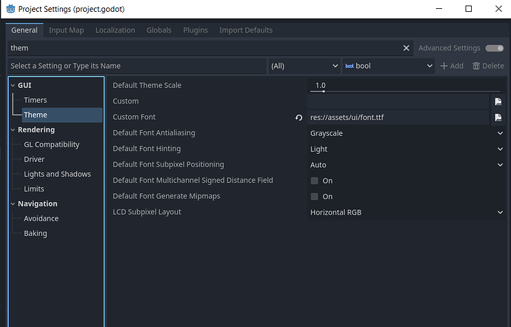Screen dimensions: 511x327
Task: Switch to the Input Map tab
Action: click(x=66, y=30)
